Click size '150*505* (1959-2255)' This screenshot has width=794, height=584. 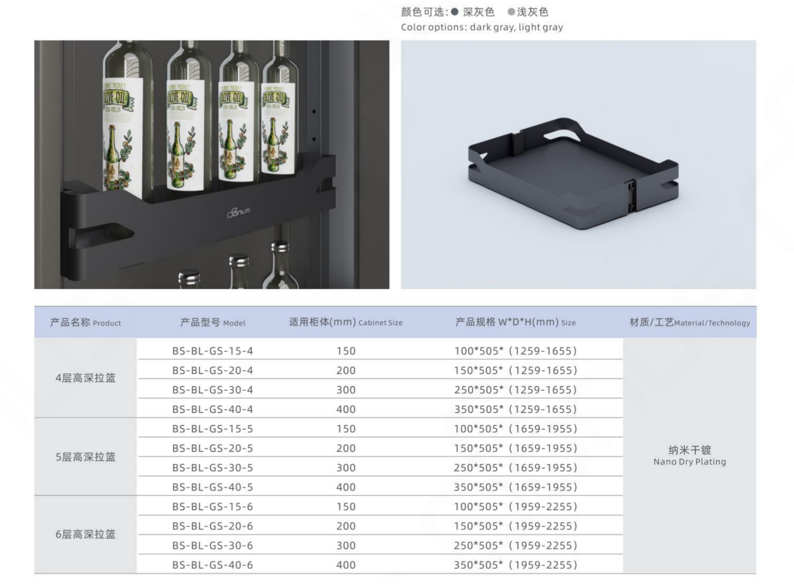tap(515, 526)
